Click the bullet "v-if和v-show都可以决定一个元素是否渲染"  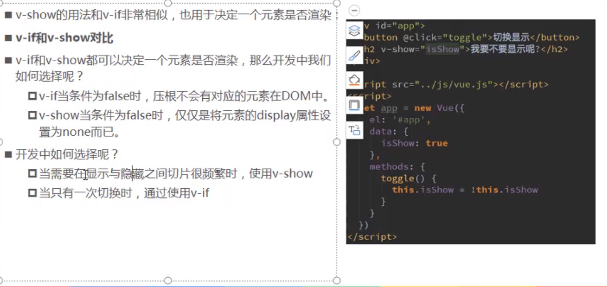click(x=173, y=60)
